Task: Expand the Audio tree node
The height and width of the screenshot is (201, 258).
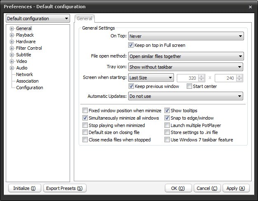Action: 12,68
